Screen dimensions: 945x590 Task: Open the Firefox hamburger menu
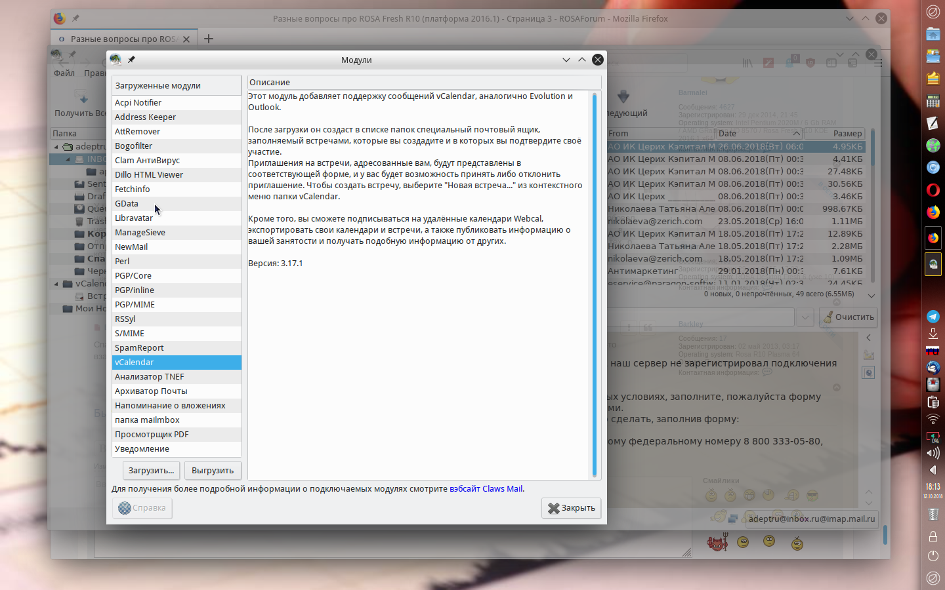(878, 64)
